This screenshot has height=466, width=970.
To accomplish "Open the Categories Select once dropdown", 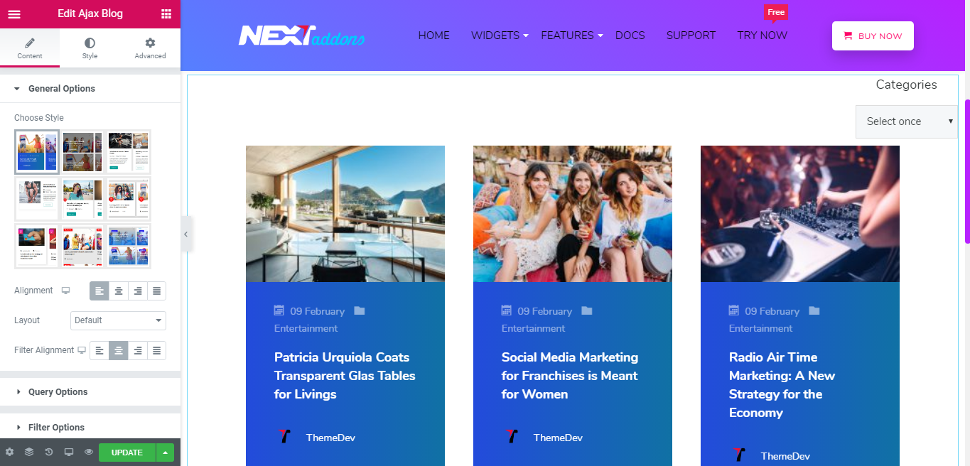I will coord(907,121).
